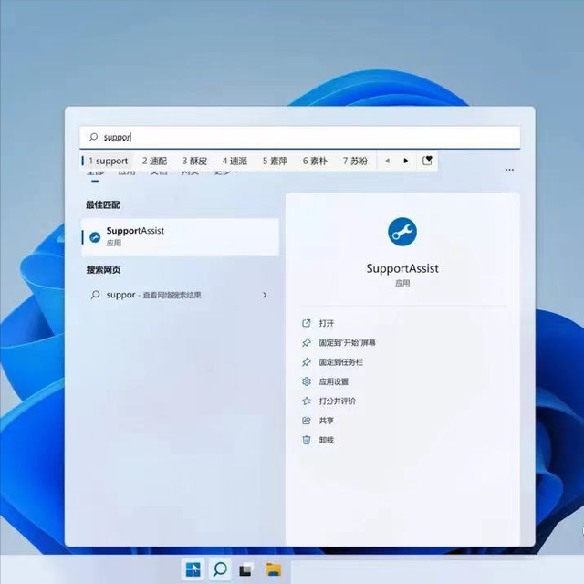
Task: Select IME candidate 1 'support'
Action: point(108,161)
